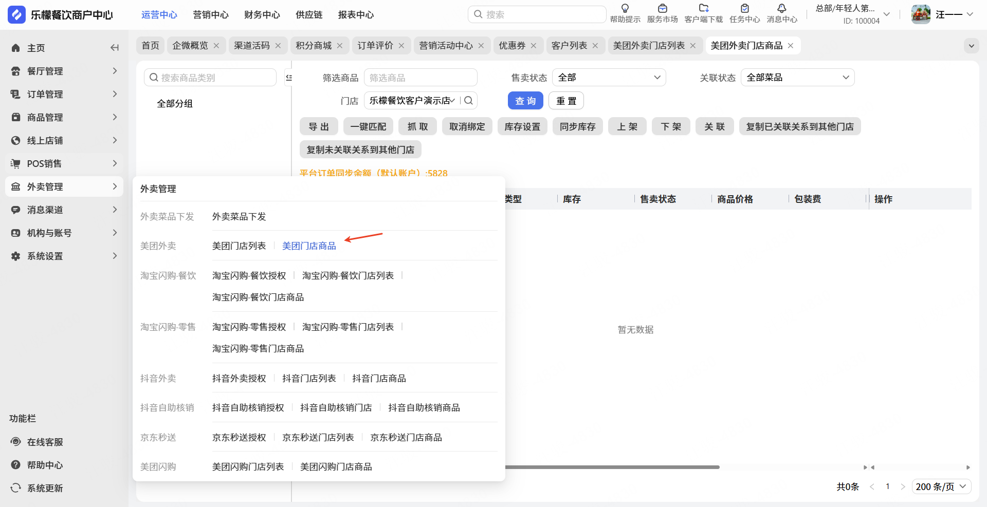Open the 200条/页 page size dropdown
The height and width of the screenshot is (507, 987).
pos(941,486)
